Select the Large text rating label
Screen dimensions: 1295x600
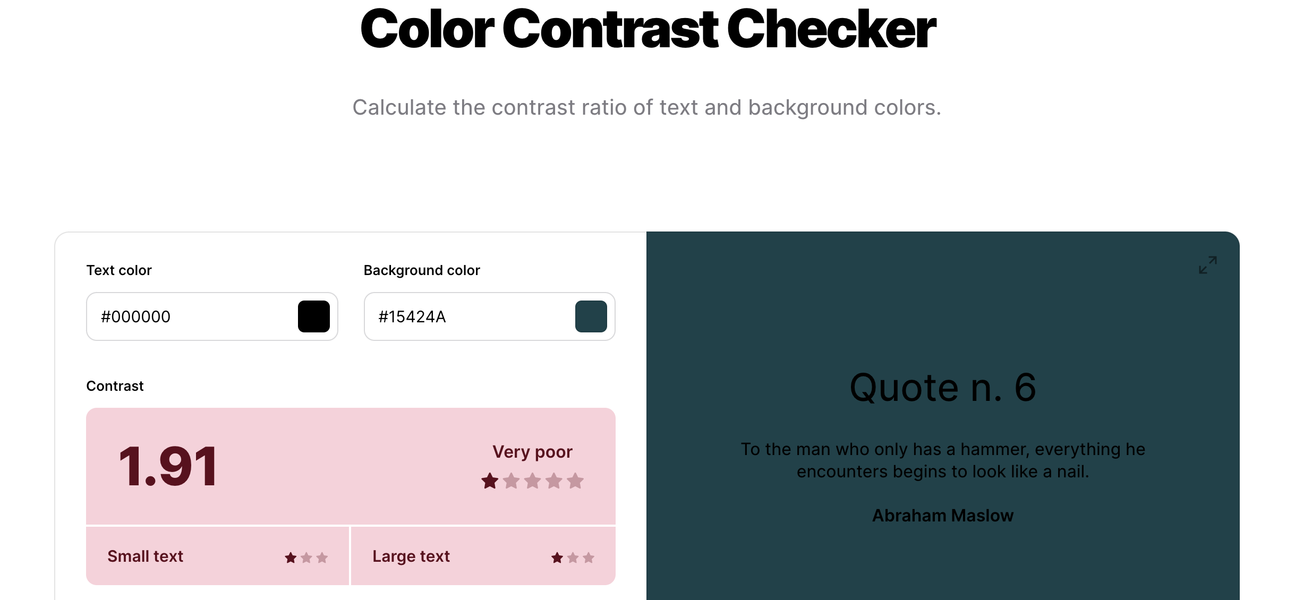click(411, 556)
